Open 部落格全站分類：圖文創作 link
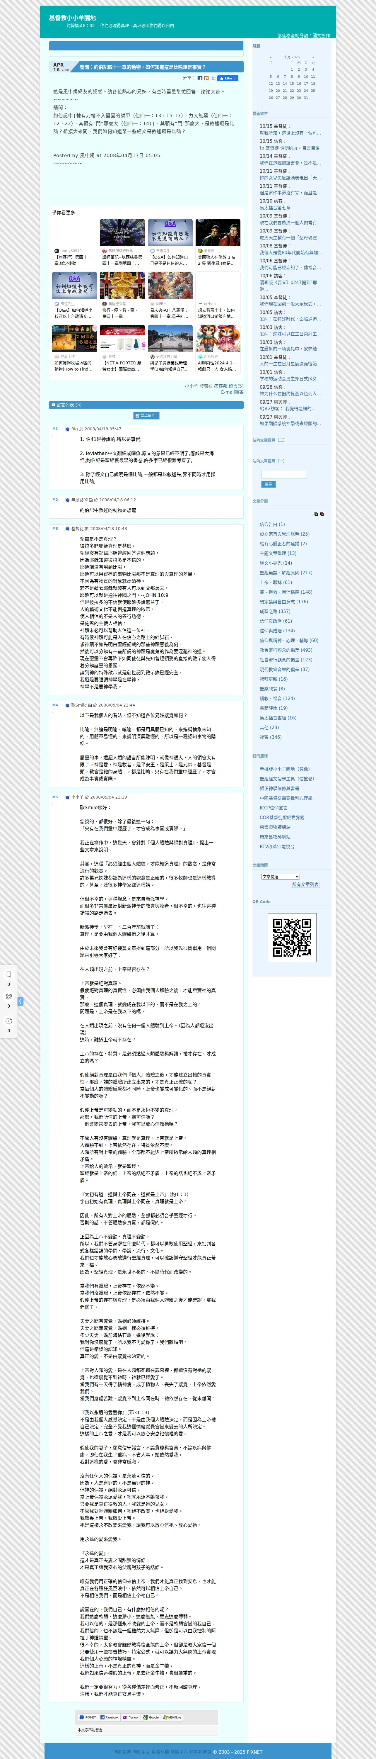The width and height of the screenshot is (376, 1759). (x=303, y=35)
